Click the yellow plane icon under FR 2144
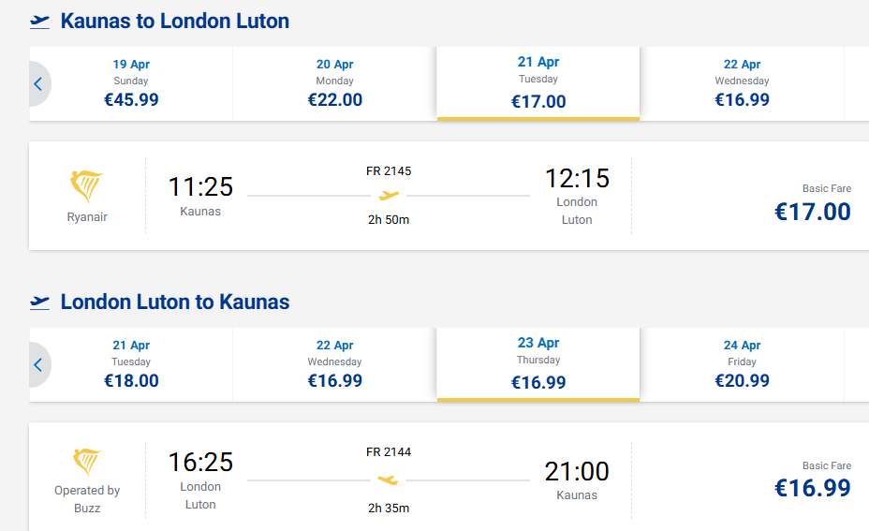Viewport: 869px width, 531px height. coord(388,480)
